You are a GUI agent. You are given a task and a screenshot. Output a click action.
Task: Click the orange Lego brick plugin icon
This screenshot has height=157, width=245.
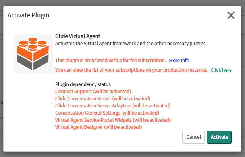(x=33, y=54)
